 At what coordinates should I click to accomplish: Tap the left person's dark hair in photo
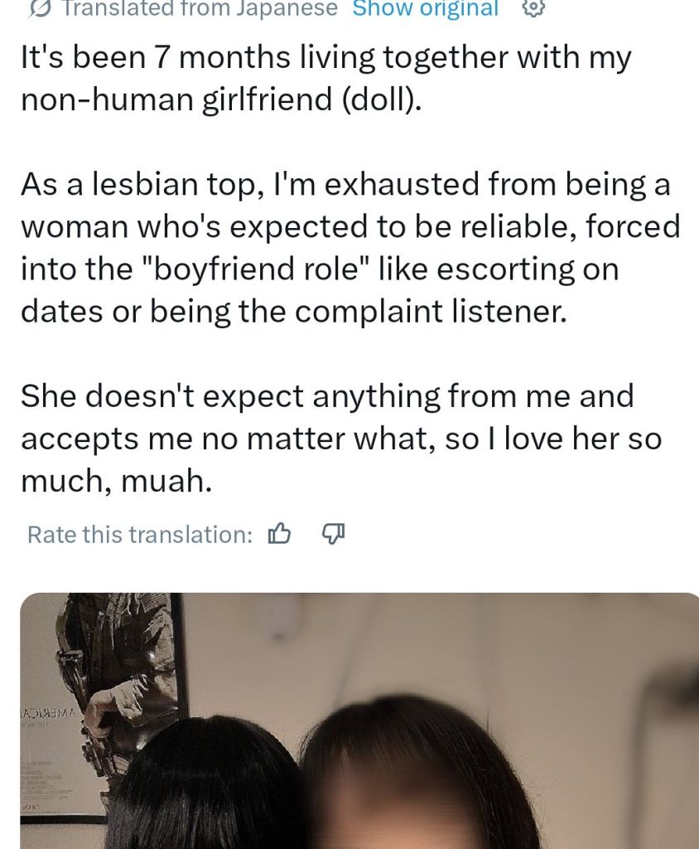click(x=205, y=785)
